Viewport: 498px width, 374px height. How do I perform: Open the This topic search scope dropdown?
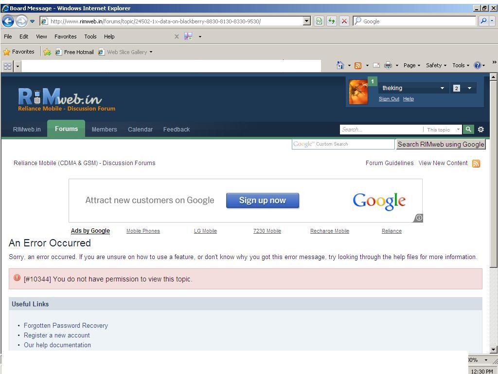tap(443, 130)
